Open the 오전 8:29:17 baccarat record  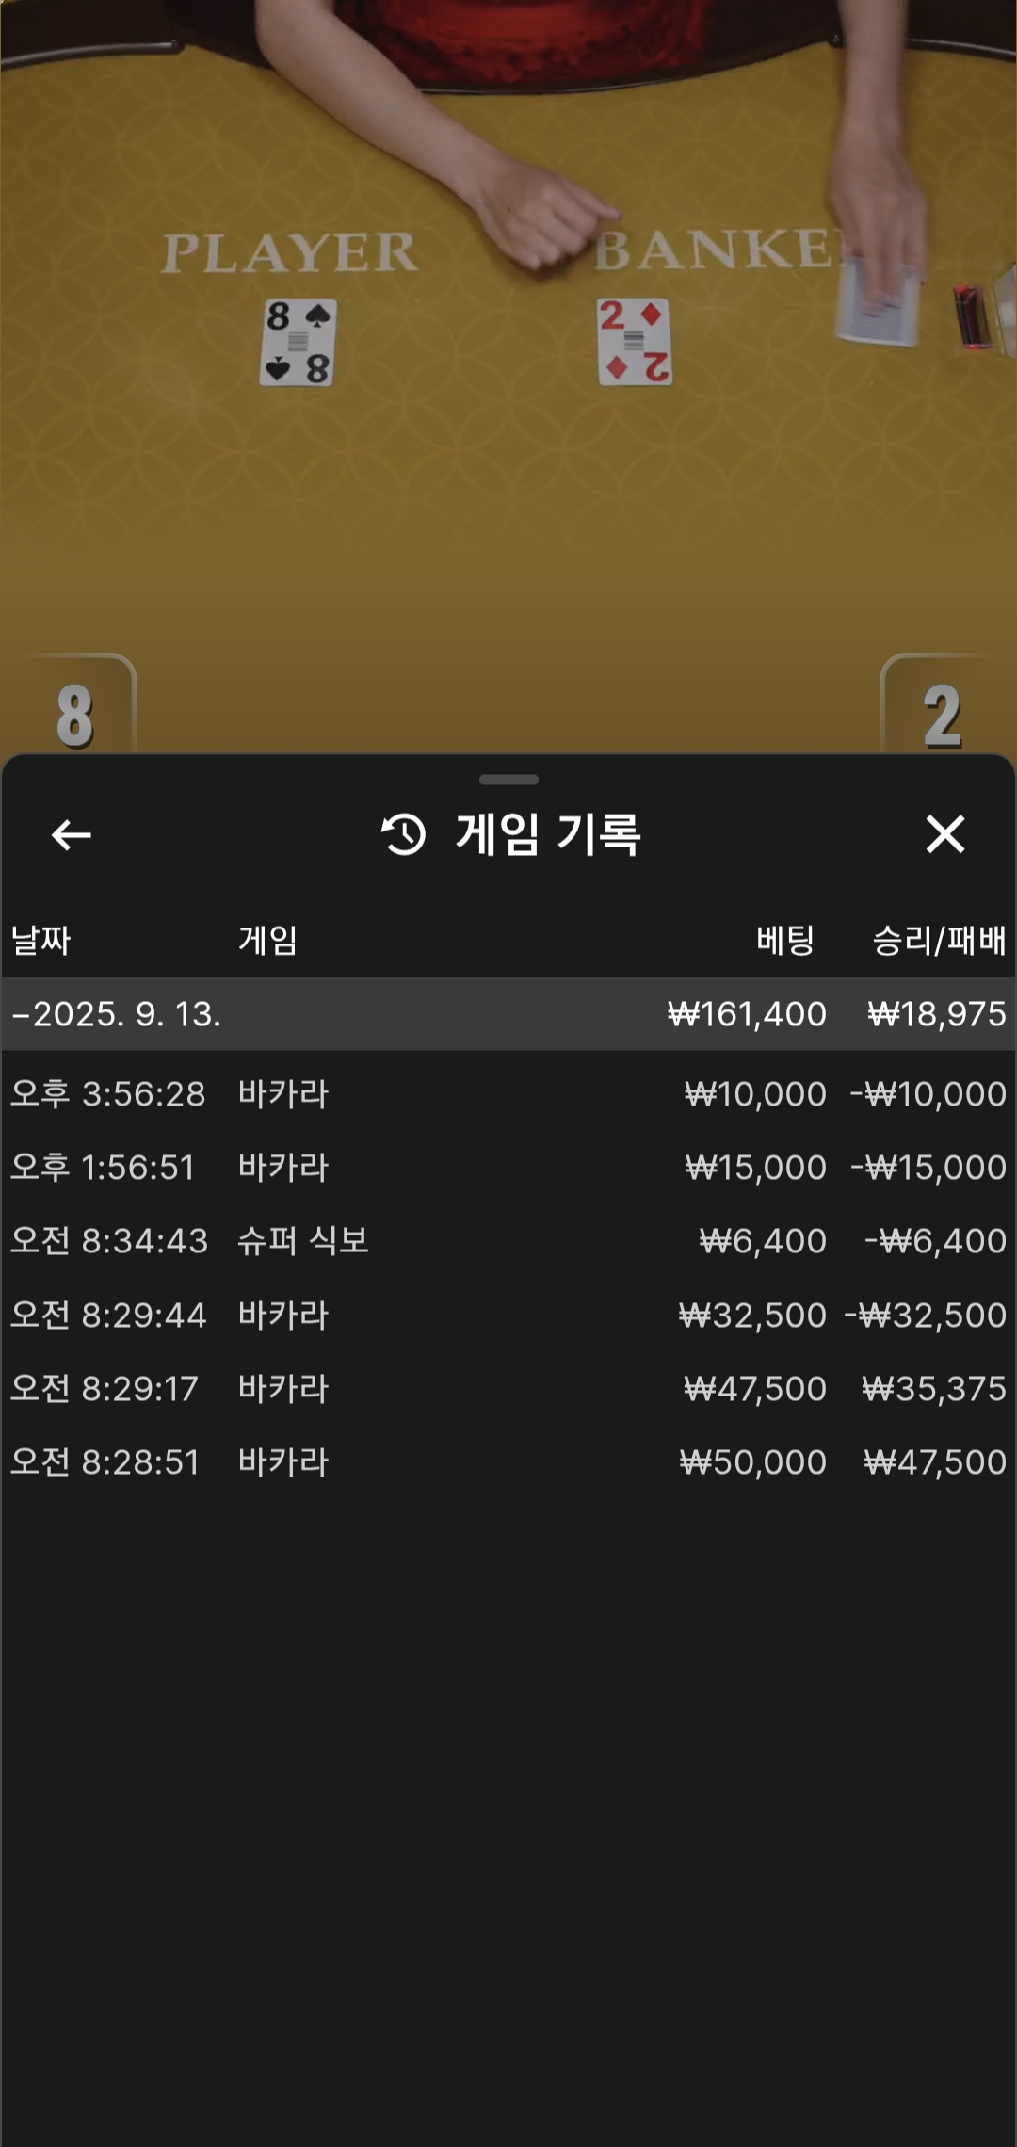[508, 1389]
